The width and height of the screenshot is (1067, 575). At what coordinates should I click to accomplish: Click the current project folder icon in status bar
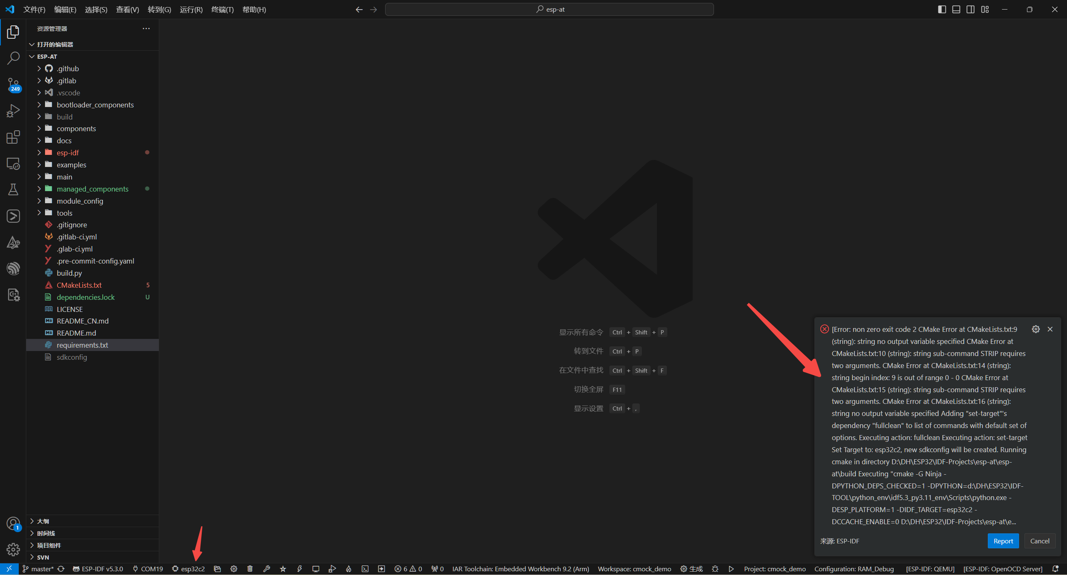coord(217,569)
